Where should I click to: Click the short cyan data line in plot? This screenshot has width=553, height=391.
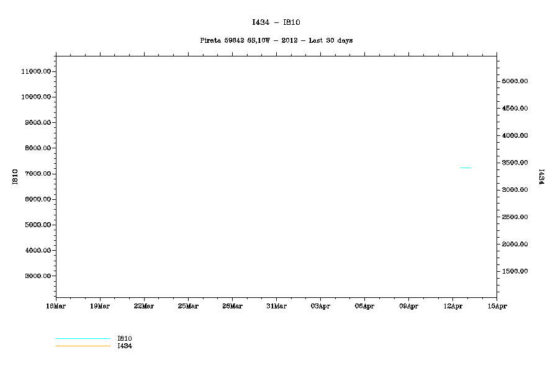465,168
